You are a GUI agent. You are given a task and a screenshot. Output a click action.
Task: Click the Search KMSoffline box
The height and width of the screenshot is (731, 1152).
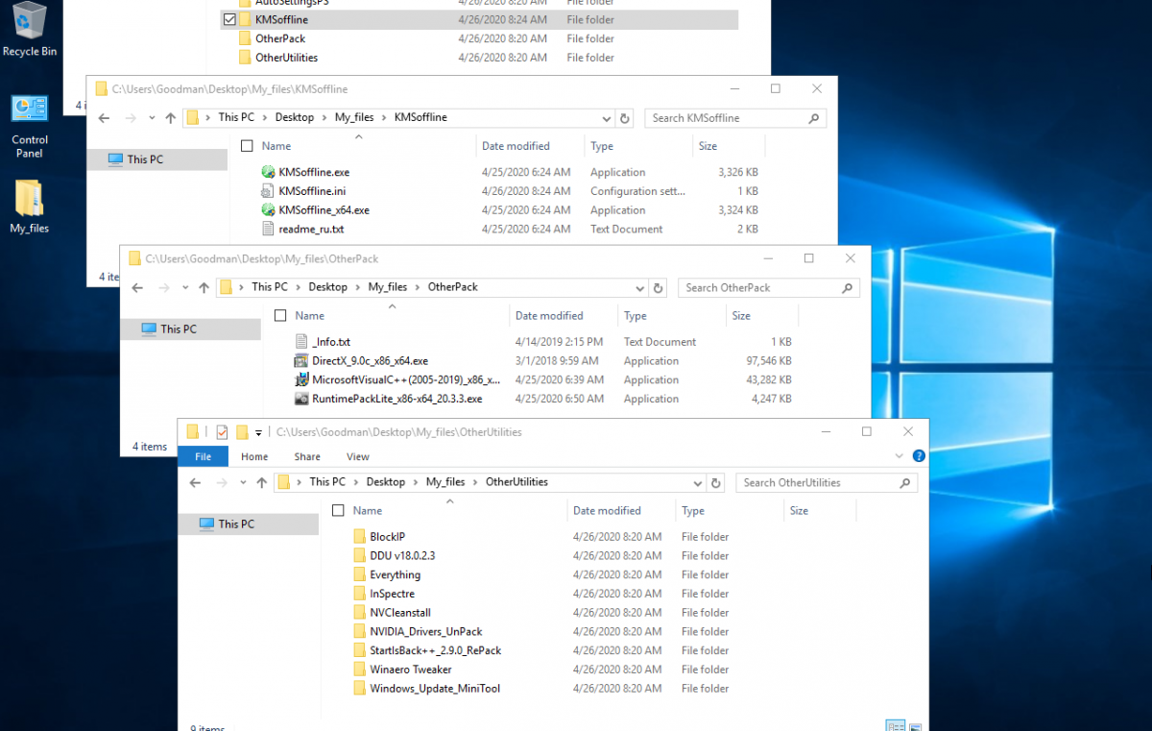(735, 118)
